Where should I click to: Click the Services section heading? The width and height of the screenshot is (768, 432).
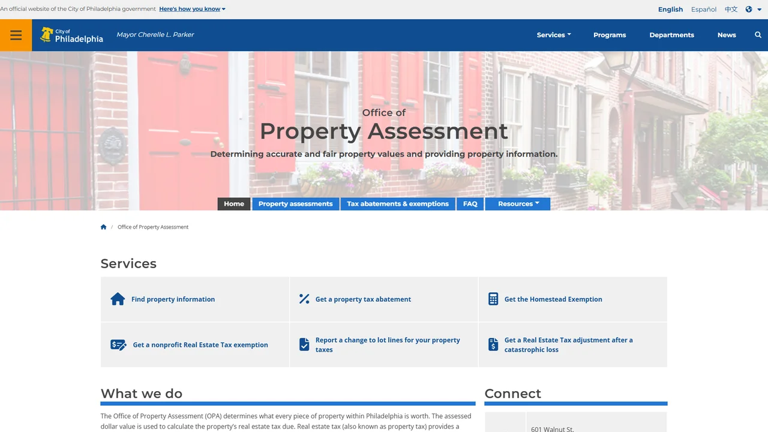pos(128,263)
